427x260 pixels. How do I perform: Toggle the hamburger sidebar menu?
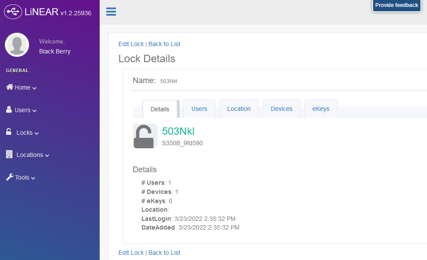[111, 12]
